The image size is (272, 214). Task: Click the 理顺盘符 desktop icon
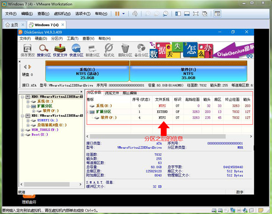(x=29, y=199)
